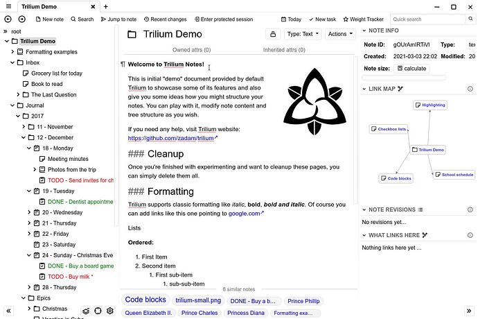
Task: Open tree settings gear icon
Action: pyautogui.click(x=109, y=311)
